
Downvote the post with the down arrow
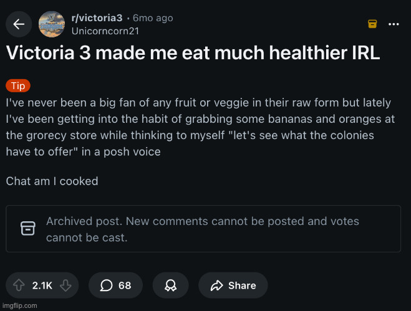tap(65, 285)
